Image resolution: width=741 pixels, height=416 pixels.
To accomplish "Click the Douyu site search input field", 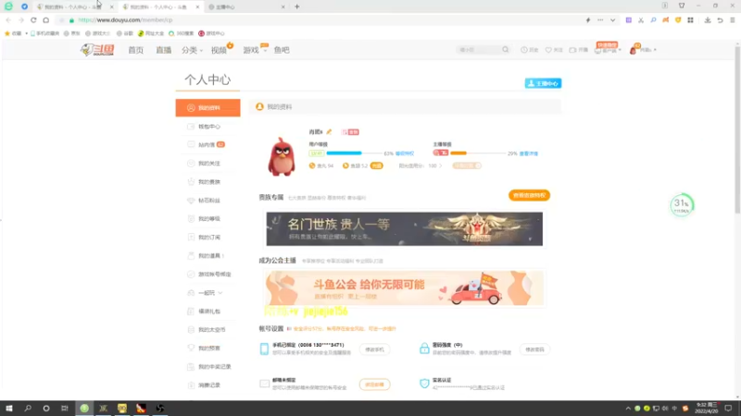I will coord(478,50).
